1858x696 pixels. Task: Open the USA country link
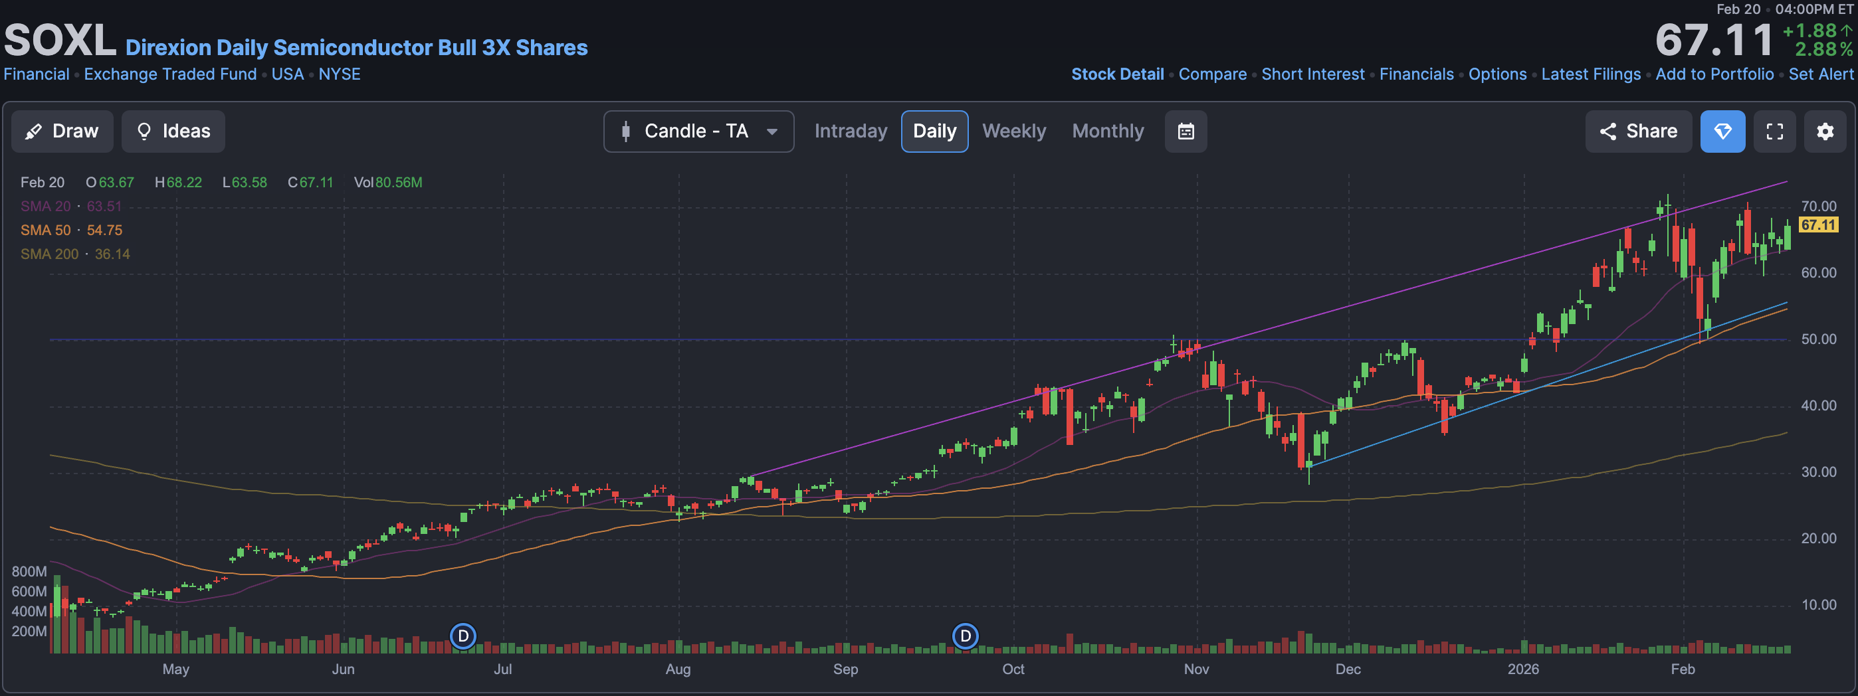(x=288, y=74)
